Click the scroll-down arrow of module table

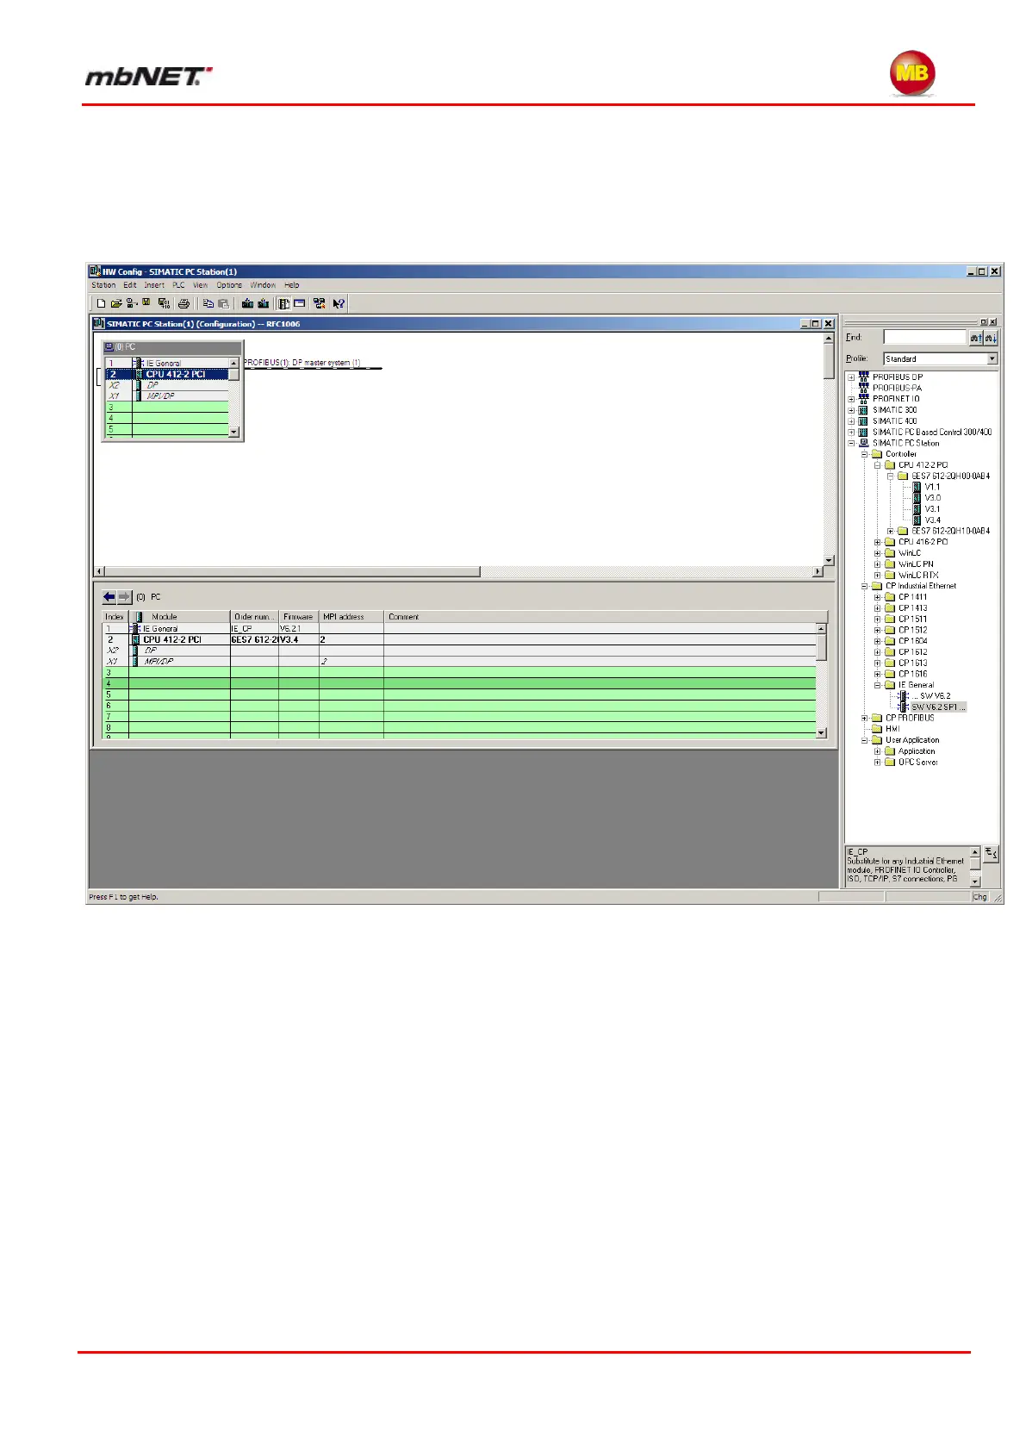821,733
